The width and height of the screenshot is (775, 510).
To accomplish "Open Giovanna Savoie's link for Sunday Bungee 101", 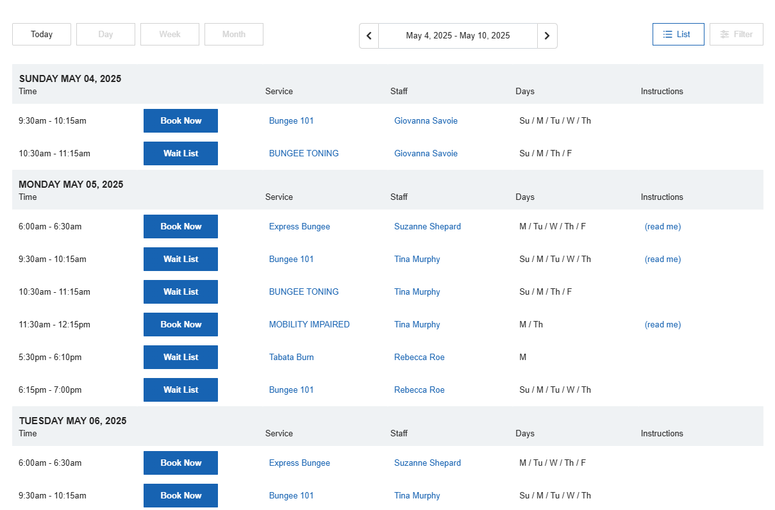I will tap(426, 121).
